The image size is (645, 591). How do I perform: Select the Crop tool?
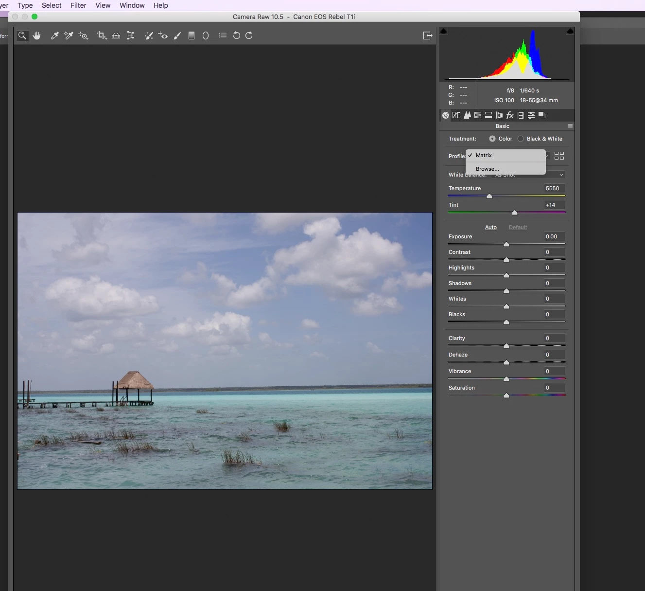[101, 36]
